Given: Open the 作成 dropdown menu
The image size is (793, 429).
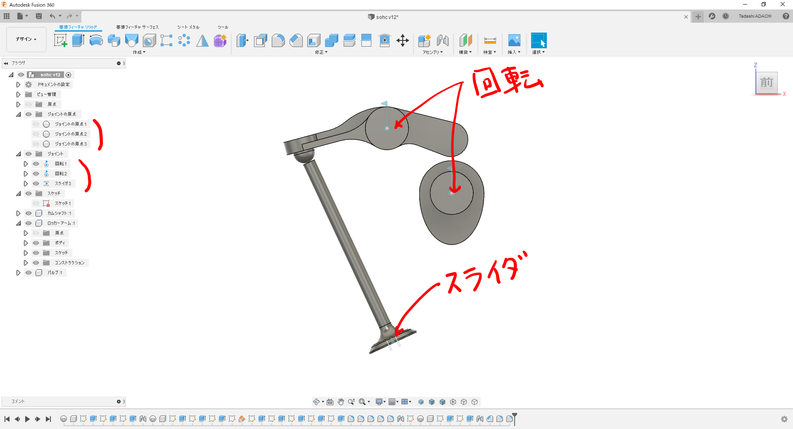Looking at the screenshot, I should [139, 52].
